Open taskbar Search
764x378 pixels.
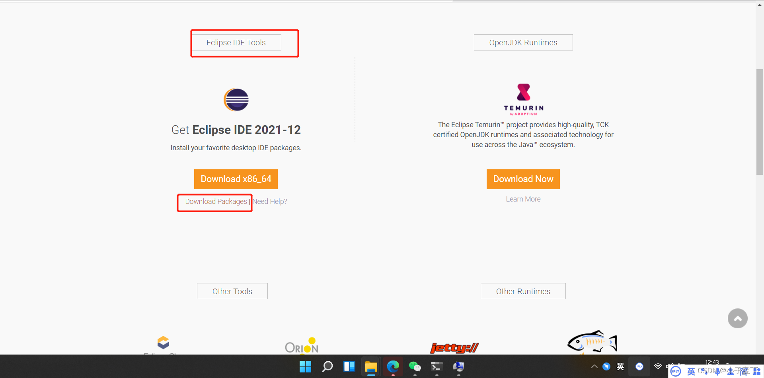click(327, 366)
